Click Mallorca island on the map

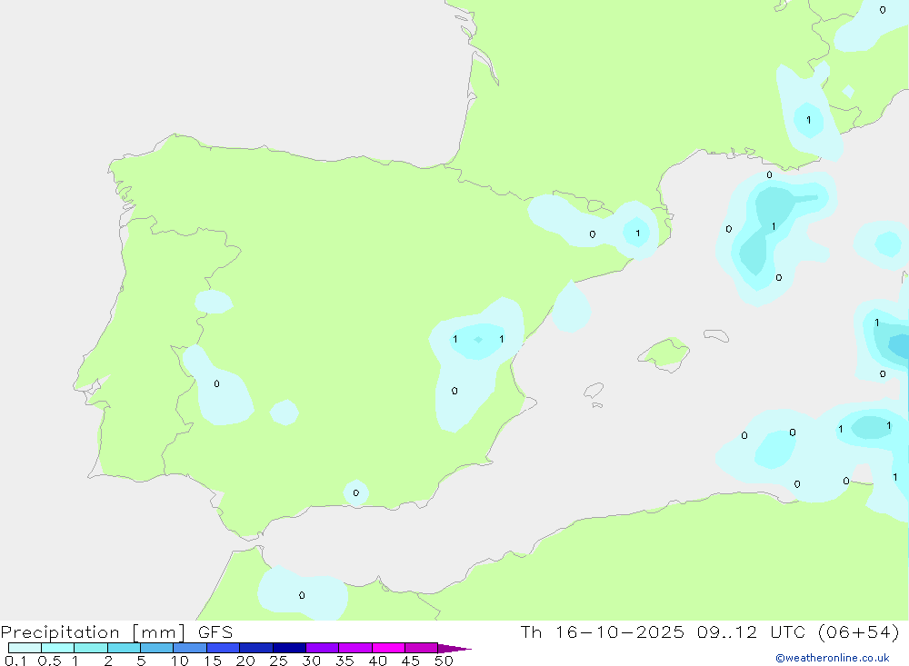[x=664, y=353]
